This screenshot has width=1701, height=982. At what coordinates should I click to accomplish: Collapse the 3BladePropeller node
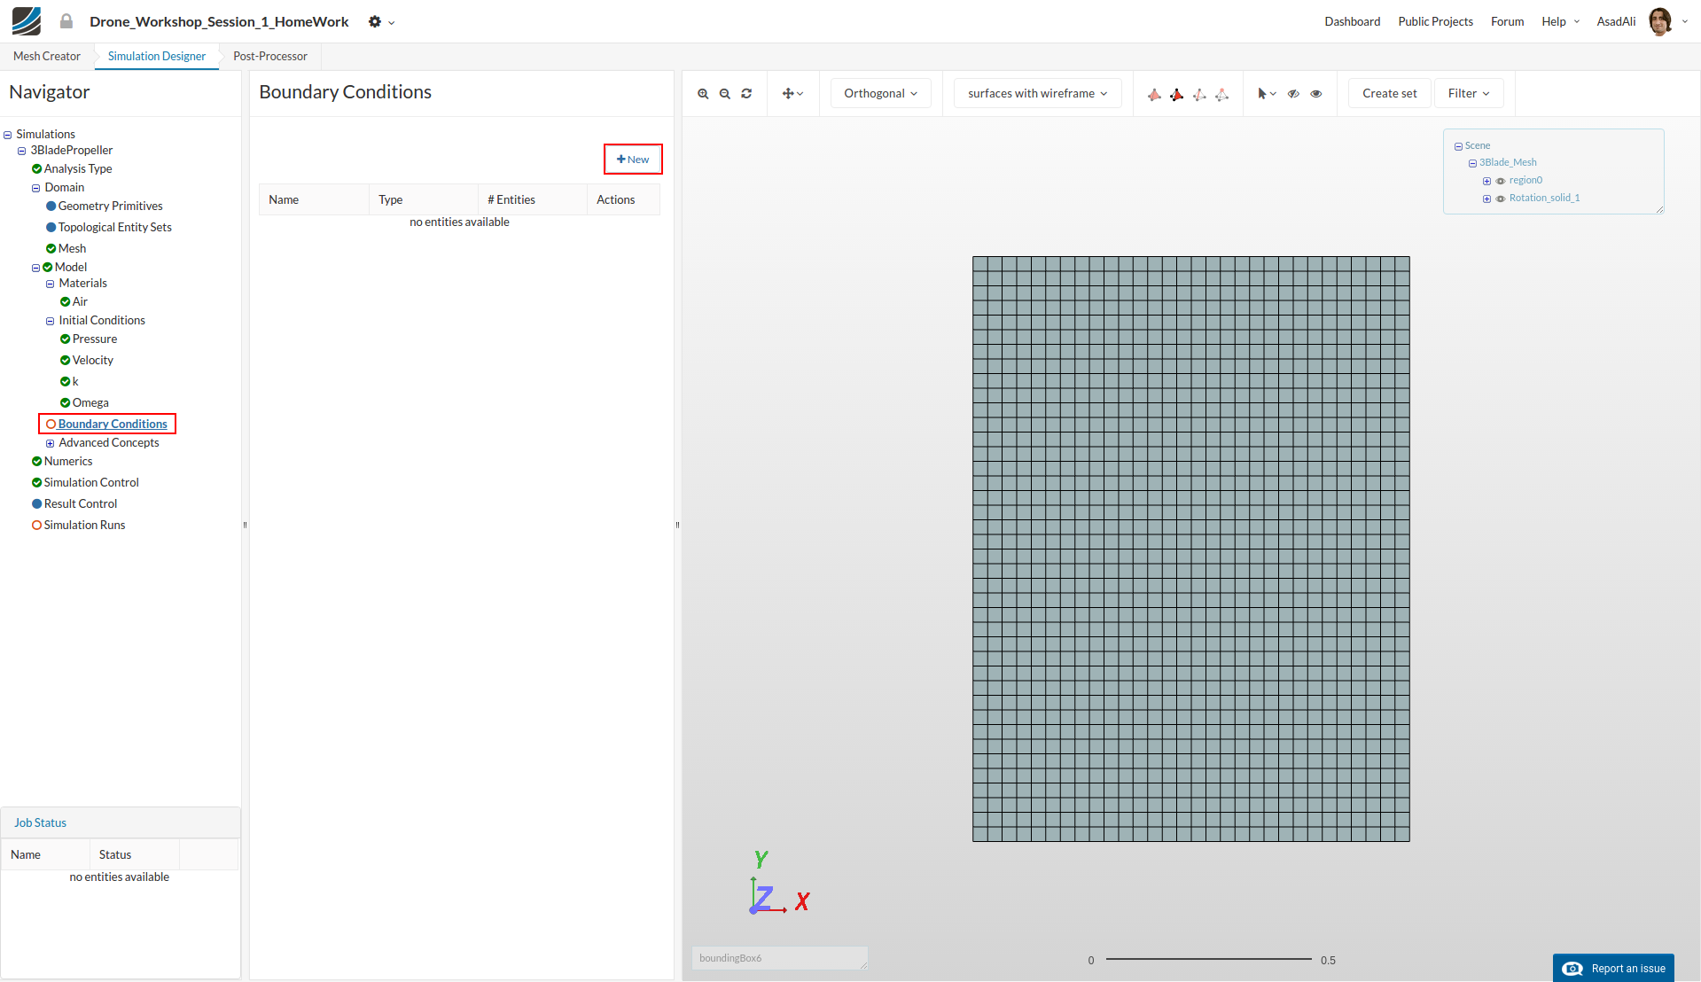[22, 152]
